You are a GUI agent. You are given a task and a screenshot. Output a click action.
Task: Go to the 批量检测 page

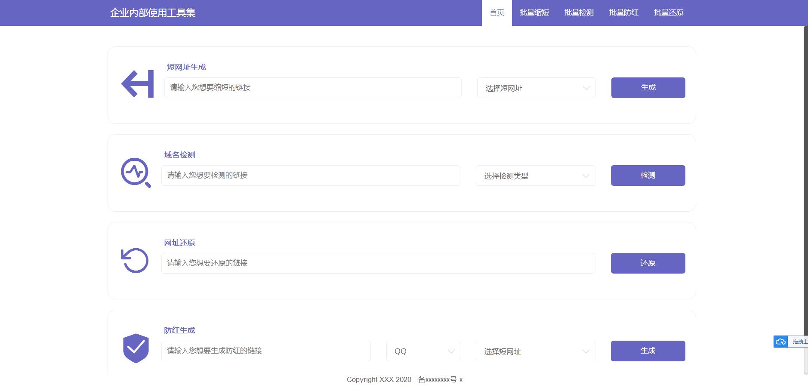pyautogui.click(x=579, y=13)
